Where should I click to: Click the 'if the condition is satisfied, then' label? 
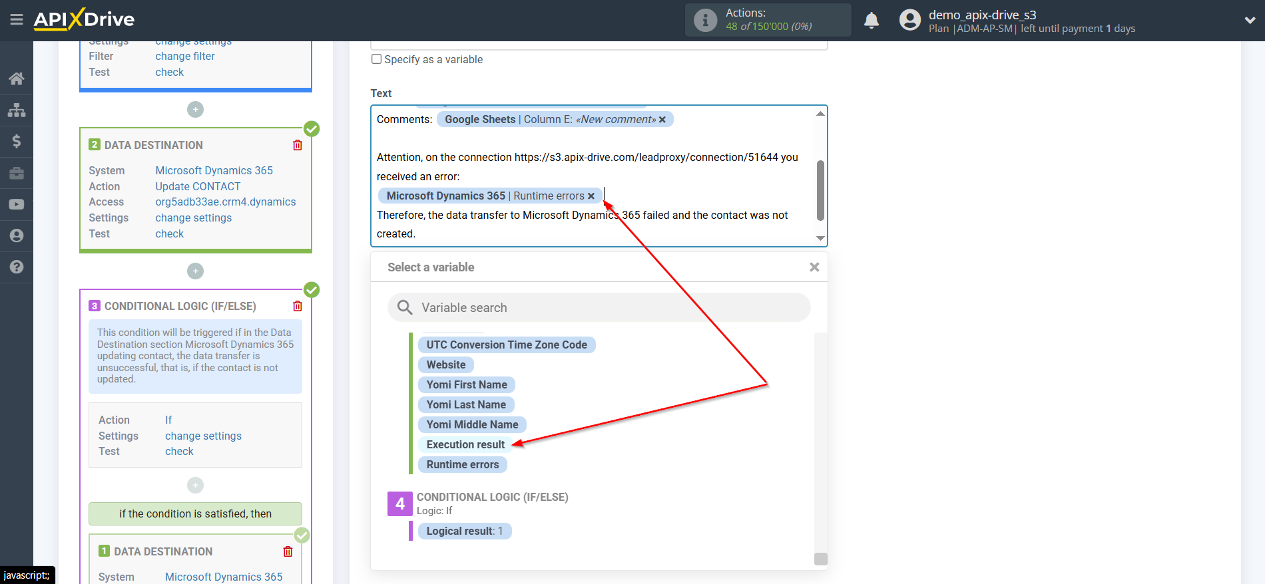click(x=195, y=513)
